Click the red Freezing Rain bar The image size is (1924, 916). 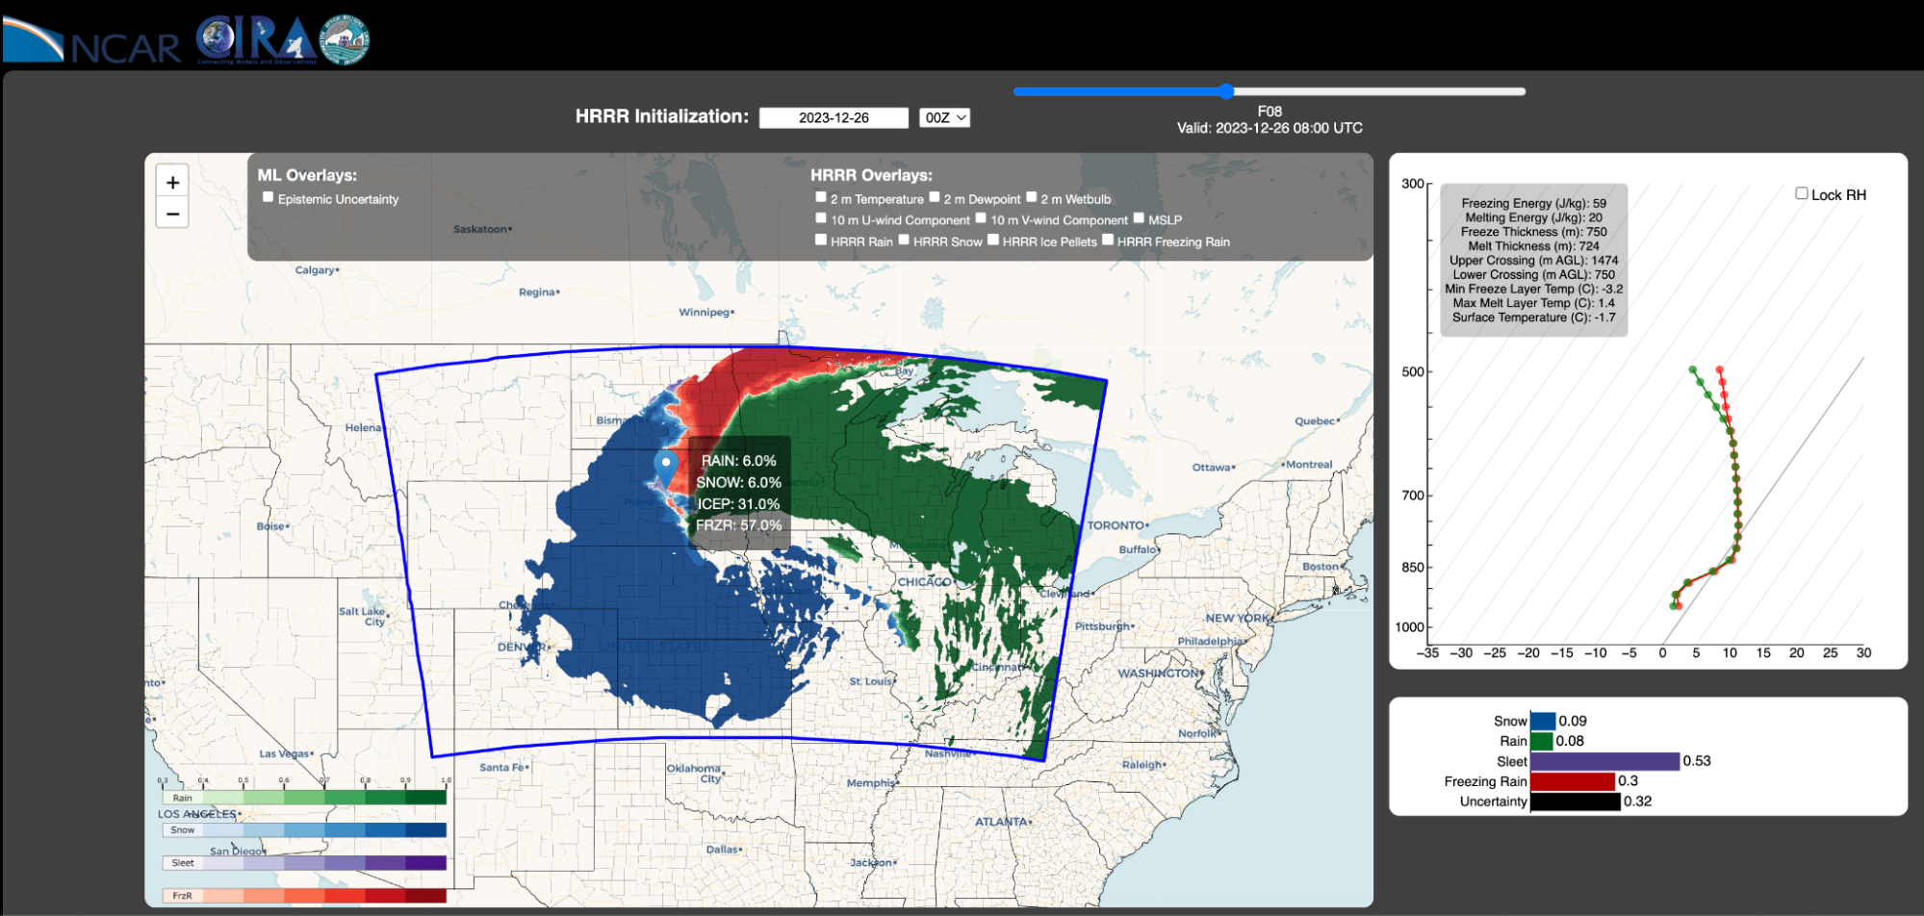1573,781
